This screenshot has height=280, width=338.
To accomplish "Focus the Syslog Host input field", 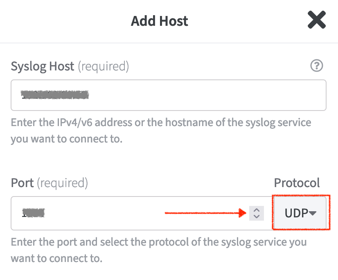I will (x=205, y=95).
